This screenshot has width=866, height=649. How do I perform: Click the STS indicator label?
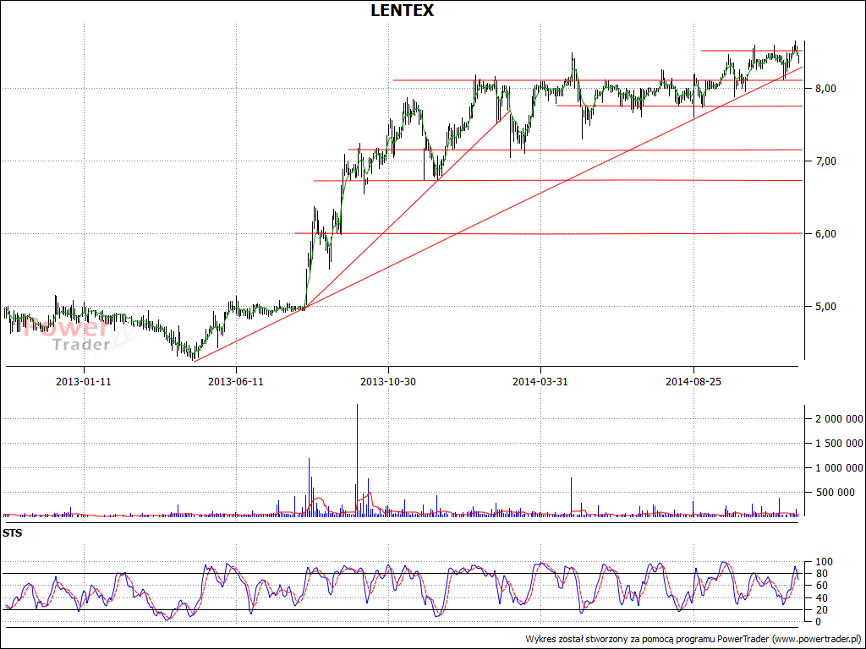click(12, 533)
